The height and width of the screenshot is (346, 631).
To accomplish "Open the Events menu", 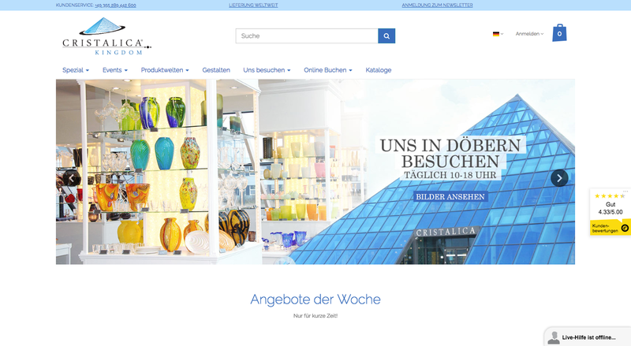I will (x=115, y=70).
